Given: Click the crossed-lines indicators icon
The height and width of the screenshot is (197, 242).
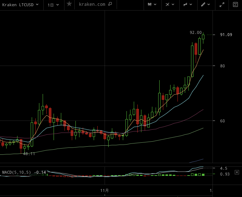Looking at the screenshot, I should tap(167, 4).
